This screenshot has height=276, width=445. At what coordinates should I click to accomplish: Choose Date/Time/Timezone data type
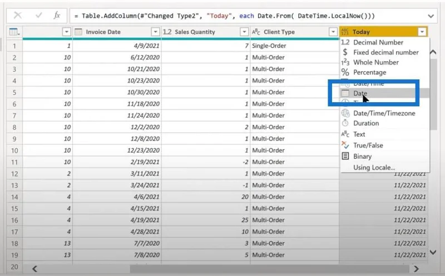pyautogui.click(x=385, y=113)
